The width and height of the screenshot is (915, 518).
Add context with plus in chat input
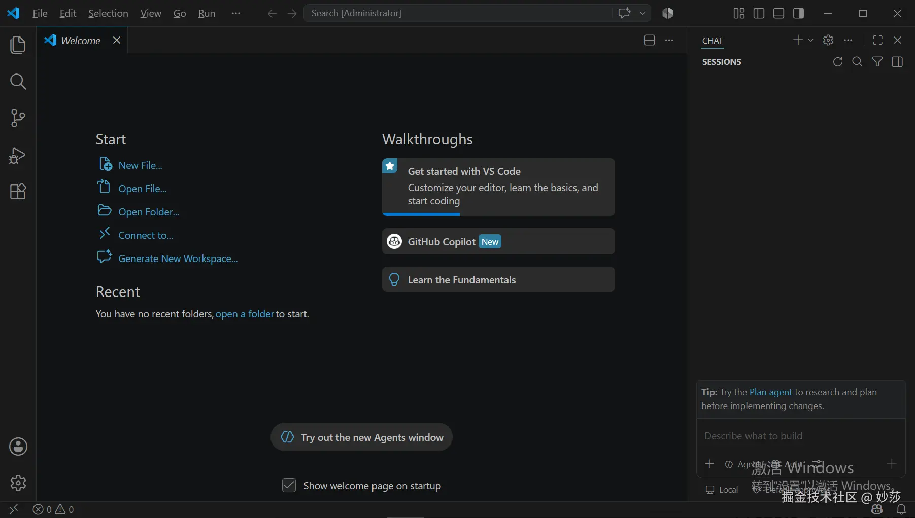click(709, 464)
